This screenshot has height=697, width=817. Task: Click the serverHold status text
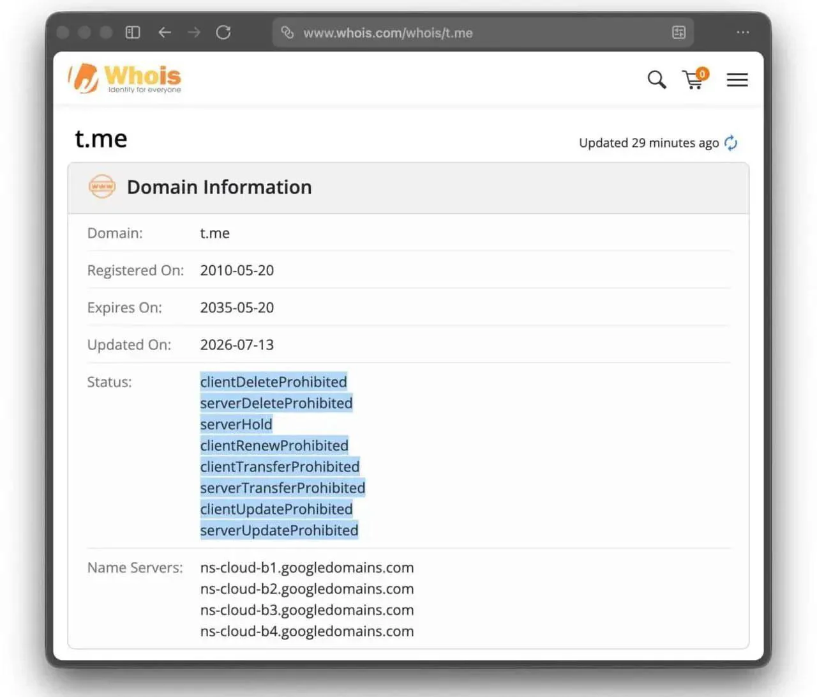point(236,424)
